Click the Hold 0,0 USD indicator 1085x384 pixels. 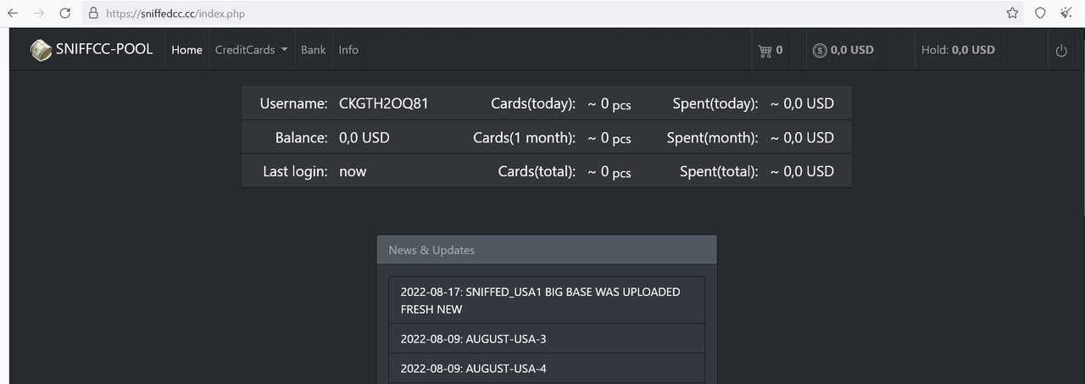tap(958, 50)
